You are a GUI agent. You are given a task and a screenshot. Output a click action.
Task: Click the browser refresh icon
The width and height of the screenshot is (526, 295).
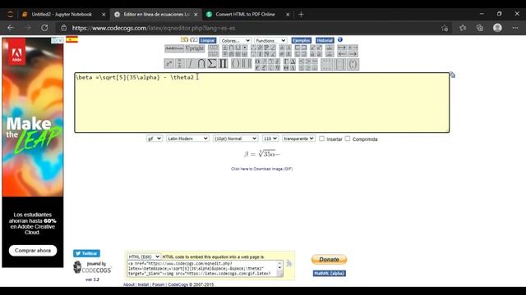pos(44,28)
